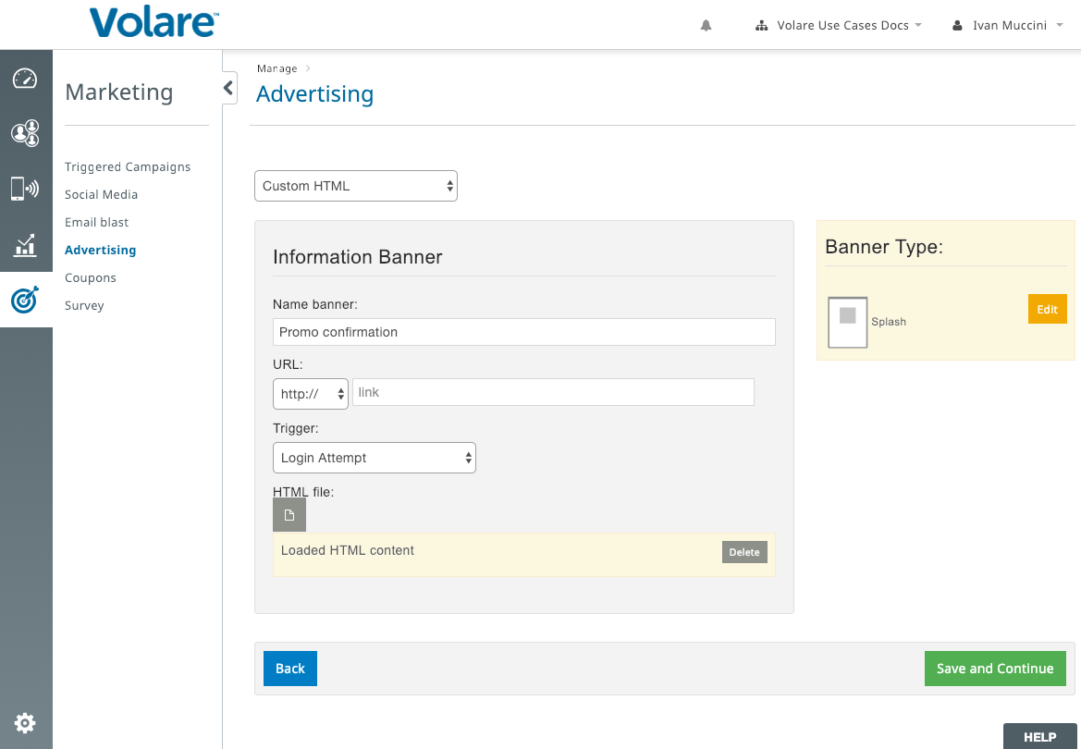Select the marketing target icon
Screen dimensions: 1081x749
(26, 300)
